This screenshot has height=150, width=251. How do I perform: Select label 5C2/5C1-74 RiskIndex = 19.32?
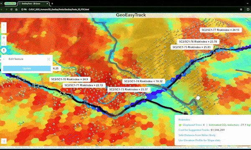[143, 81]
